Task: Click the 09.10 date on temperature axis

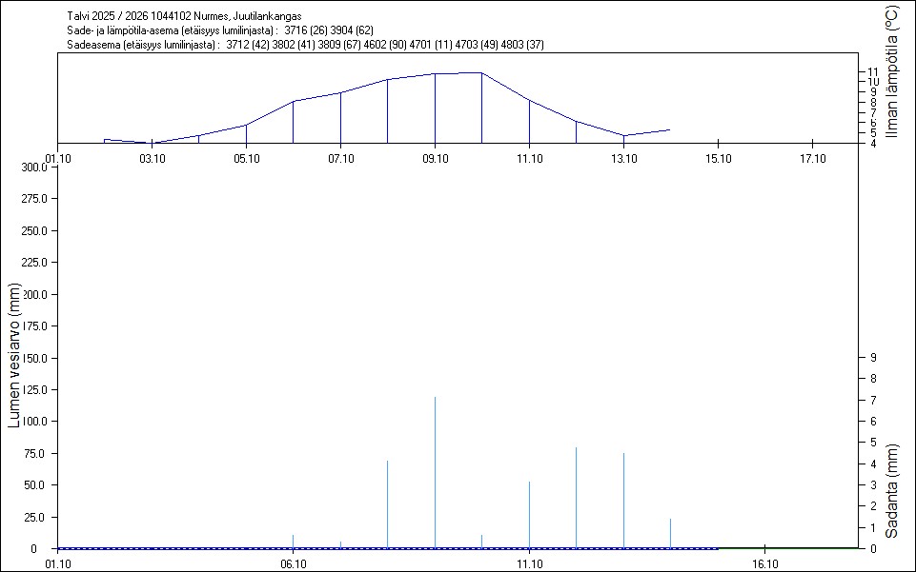Action: (x=435, y=158)
